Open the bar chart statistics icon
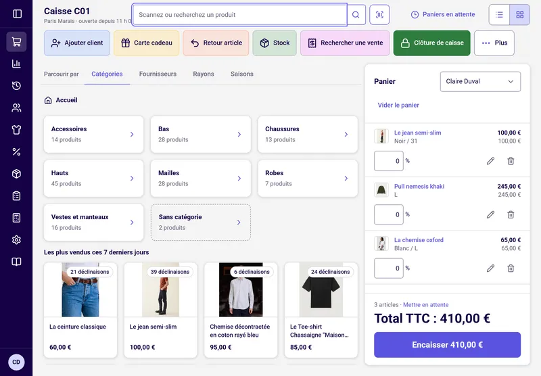This screenshot has width=541, height=376. pyautogui.click(x=16, y=64)
